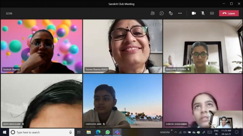Open the Action Center notifications icon
The width and height of the screenshot is (243, 136).
(237, 132)
